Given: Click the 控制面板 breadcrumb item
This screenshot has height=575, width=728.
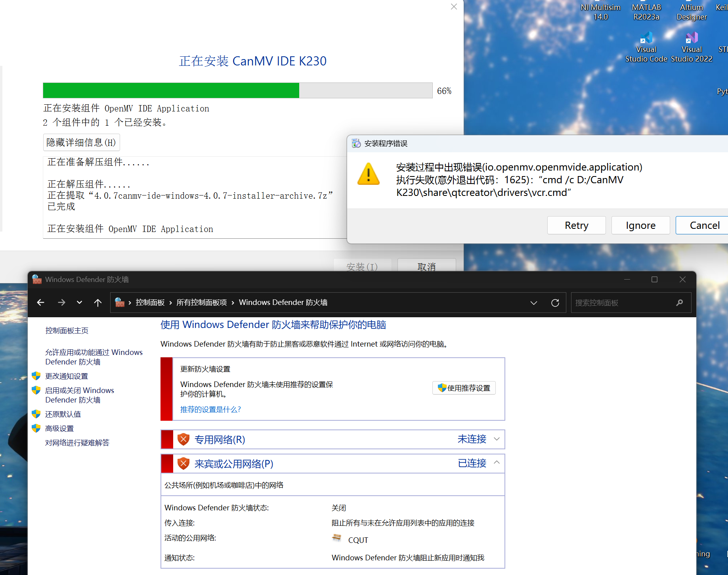Looking at the screenshot, I should (x=150, y=303).
